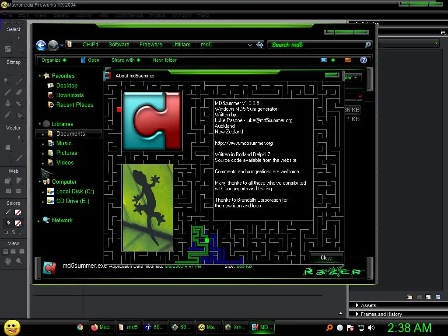
Task: Collapse the Libraries tree group
Action: [40, 124]
